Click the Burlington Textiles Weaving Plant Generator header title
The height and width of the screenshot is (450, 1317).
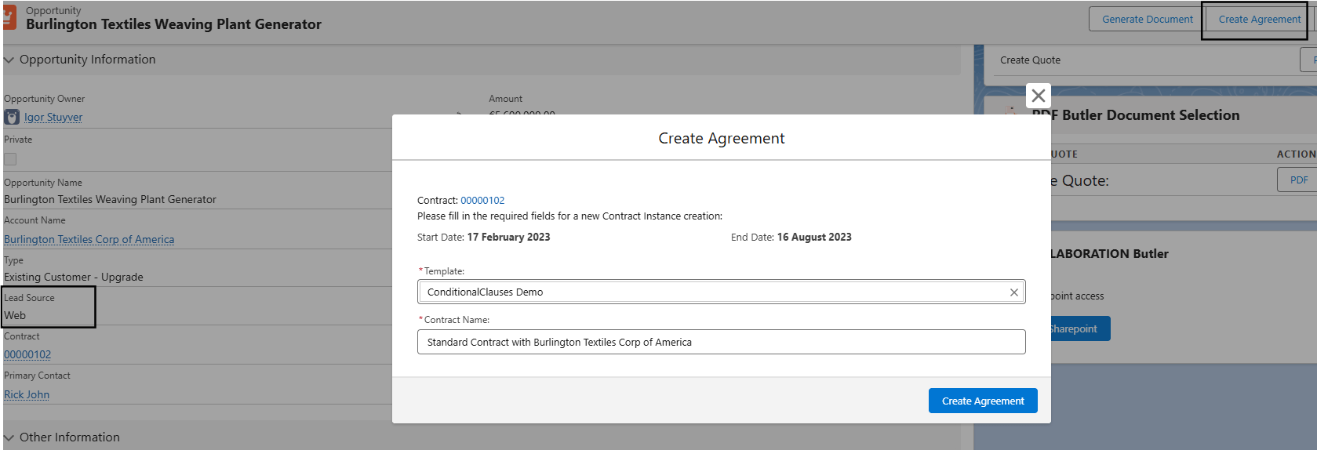coord(173,24)
